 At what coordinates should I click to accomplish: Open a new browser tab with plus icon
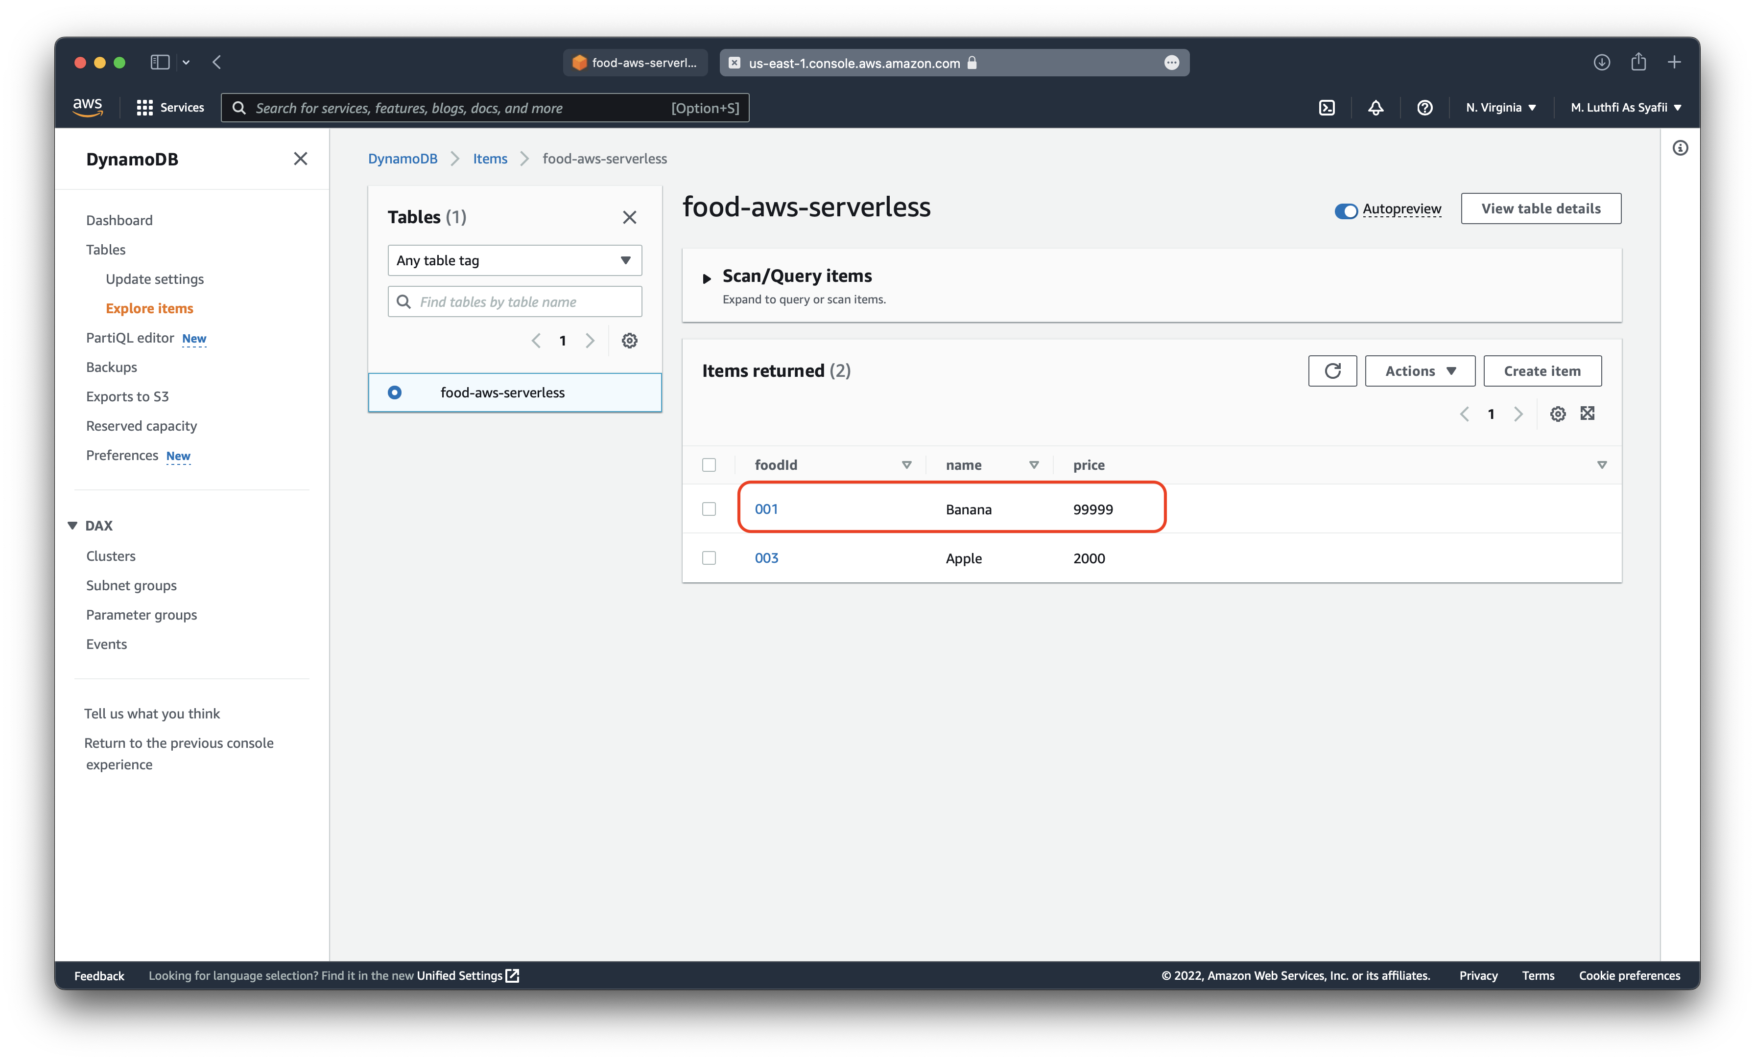tap(1674, 62)
